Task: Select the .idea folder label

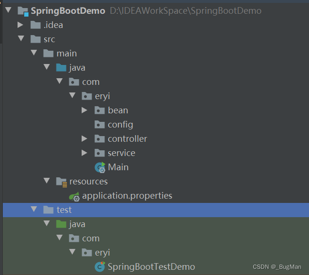Action: click(54, 25)
